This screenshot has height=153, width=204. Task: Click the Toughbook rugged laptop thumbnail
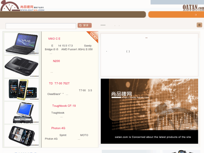[x=22, y=113]
